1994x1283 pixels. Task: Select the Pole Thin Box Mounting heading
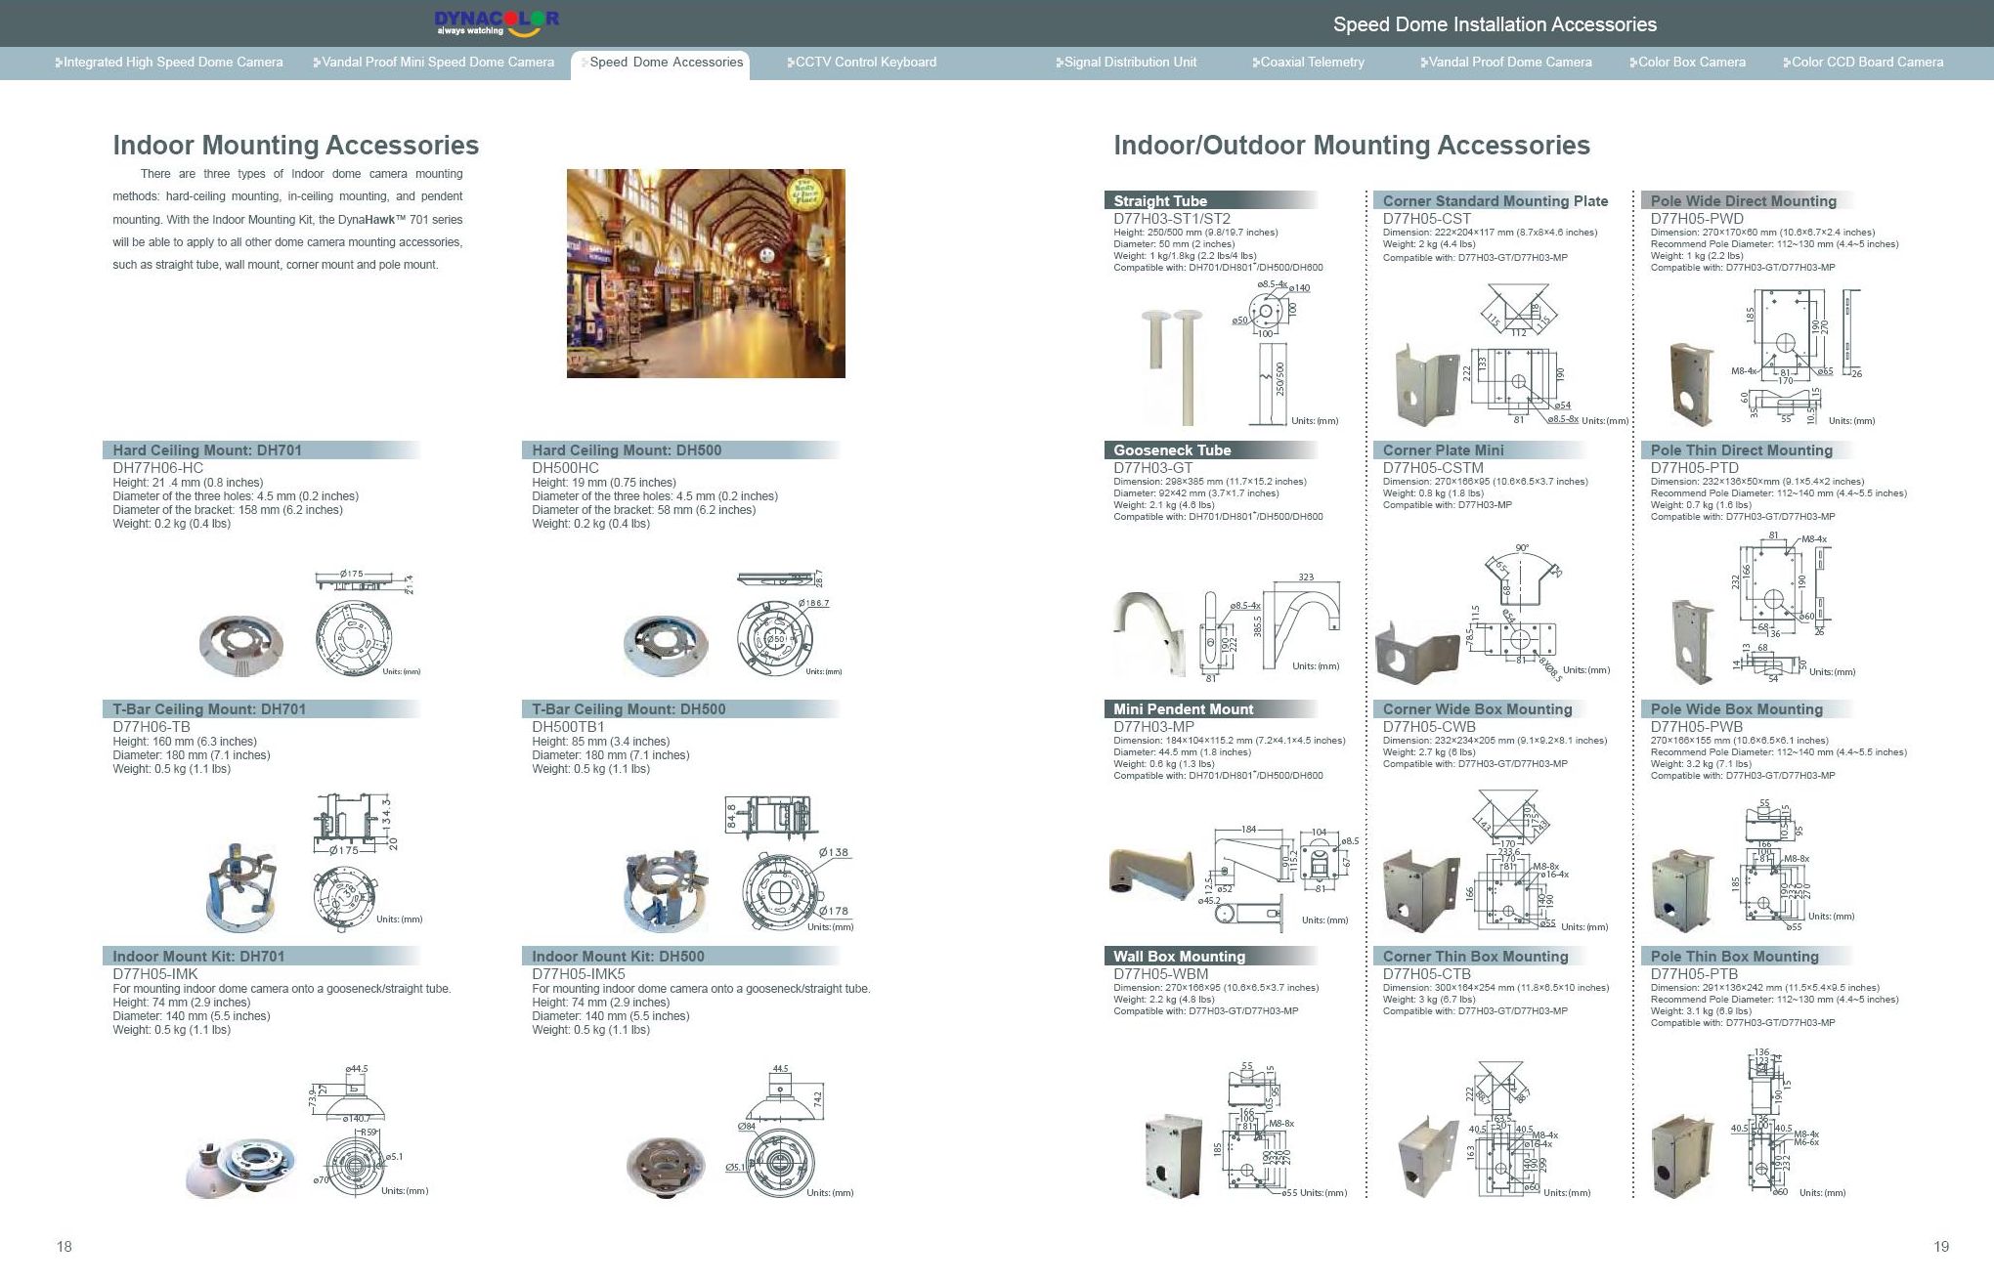[x=1734, y=957]
